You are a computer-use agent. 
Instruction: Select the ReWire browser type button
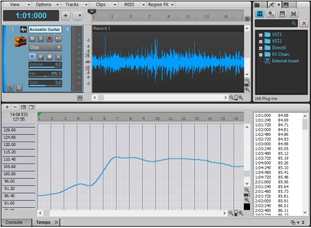294,14
